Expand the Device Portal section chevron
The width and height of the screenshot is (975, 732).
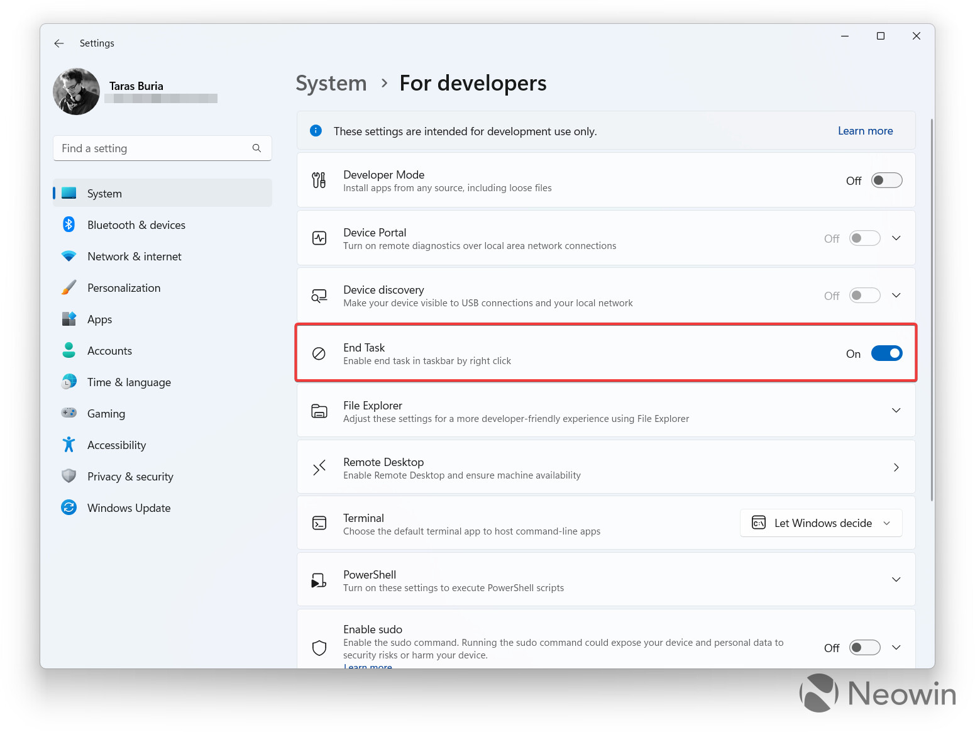click(896, 238)
